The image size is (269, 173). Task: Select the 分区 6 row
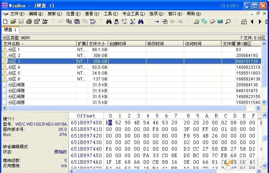tap(132, 79)
